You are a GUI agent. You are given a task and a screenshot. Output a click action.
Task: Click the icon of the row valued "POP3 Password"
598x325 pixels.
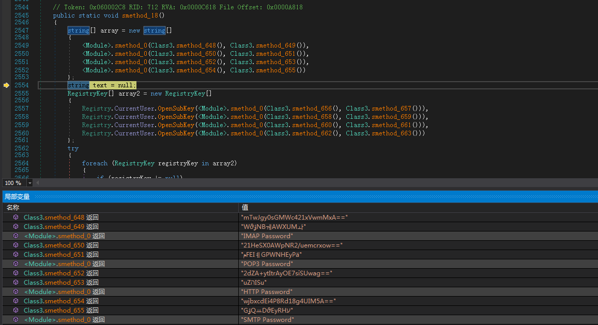tap(16, 264)
